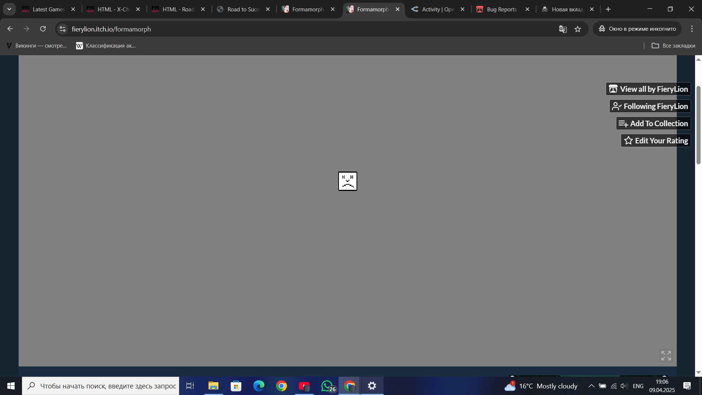Click the page scrollbar down arrow
The image size is (702, 395).
(698, 372)
